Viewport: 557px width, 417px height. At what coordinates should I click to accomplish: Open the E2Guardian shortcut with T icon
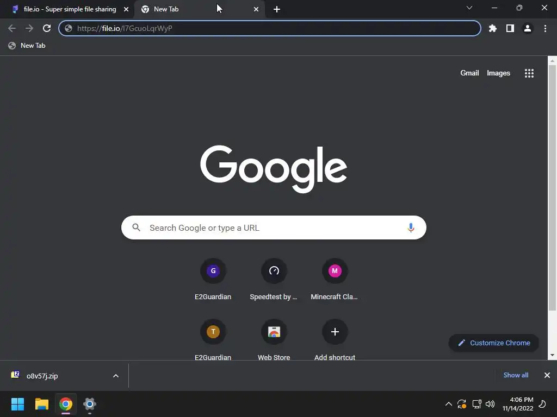tap(213, 332)
